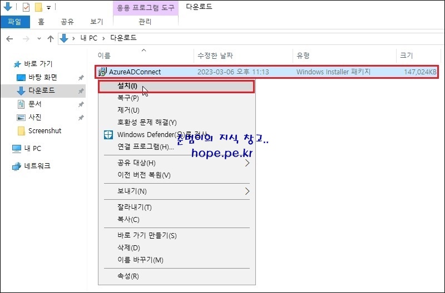Viewport: 445px width, 293px height.
Task: Switch to the 보기 ribbon tab
Action: tap(96, 22)
